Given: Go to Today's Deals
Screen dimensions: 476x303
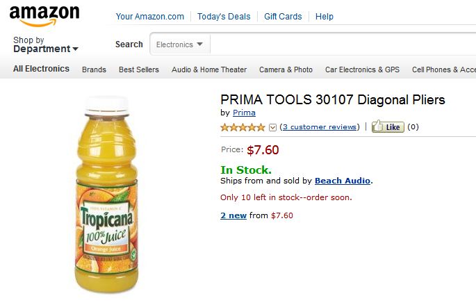Looking at the screenshot, I should coord(224,17).
